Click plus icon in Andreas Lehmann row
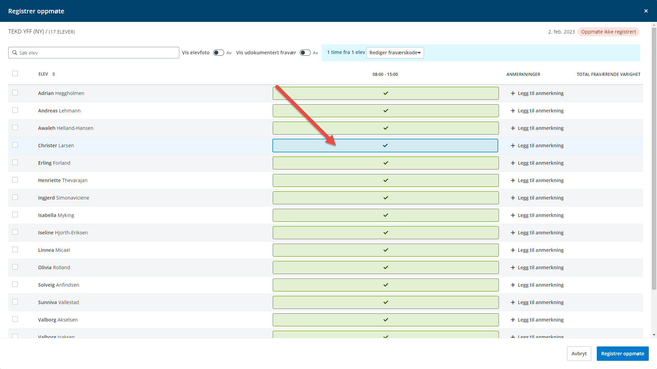The height and width of the screenshot is (369, 657). 513,111
